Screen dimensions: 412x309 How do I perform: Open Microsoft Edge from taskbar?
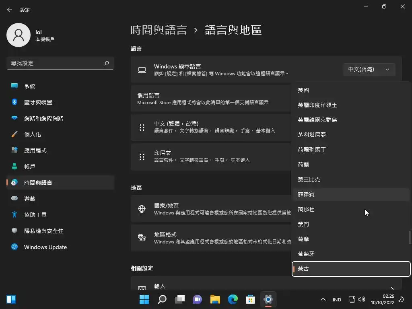click(x=233, y=299)
